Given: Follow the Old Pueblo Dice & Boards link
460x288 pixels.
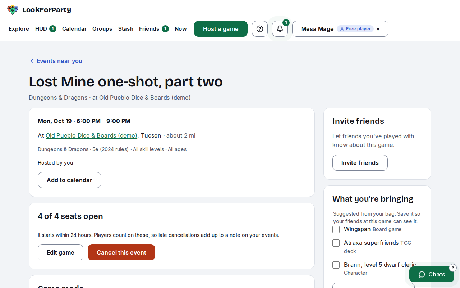Looking at the screenshot, I should [x=91, y=135].
